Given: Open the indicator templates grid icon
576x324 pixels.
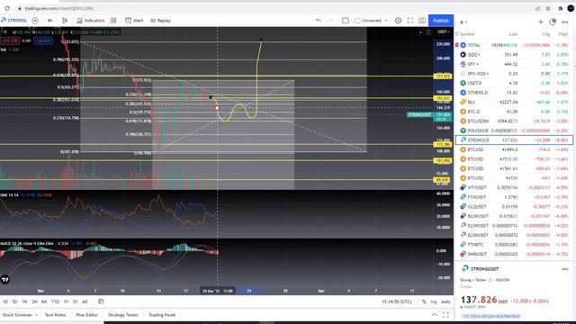Looking at the screenshot, I should pyautogui.click(x=113, y=21).
